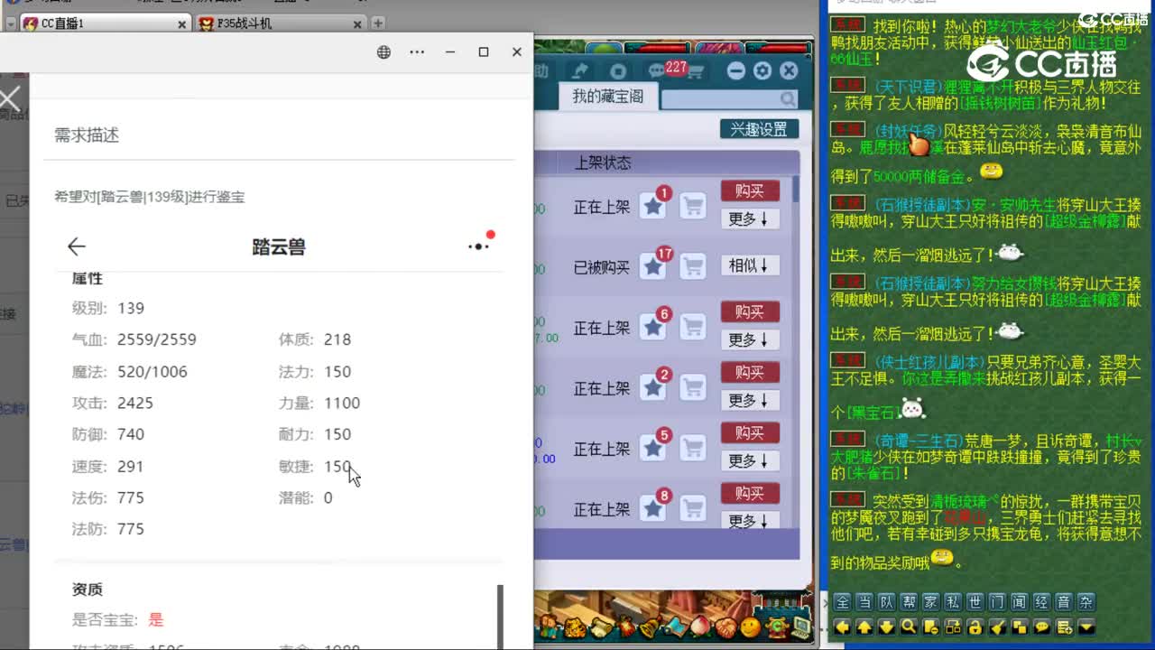Close the overlay with the white X icon

(x=10, y=99)
